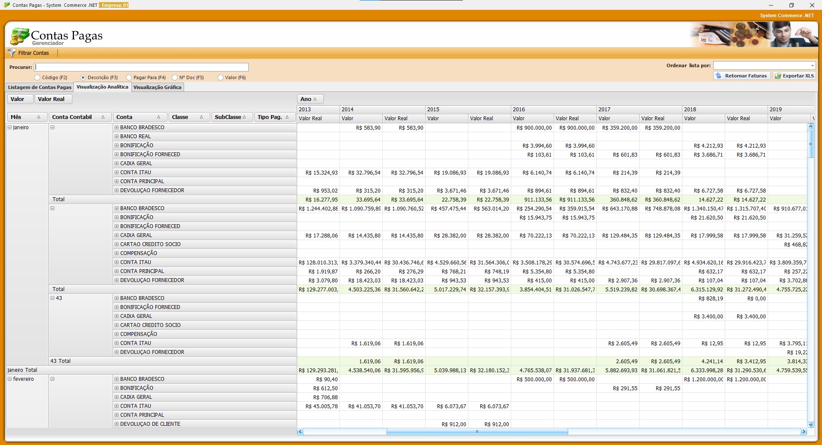Click the Retornar Faturas arrow icon
This screenshot has width=822, height=445.
click(718, 76)
